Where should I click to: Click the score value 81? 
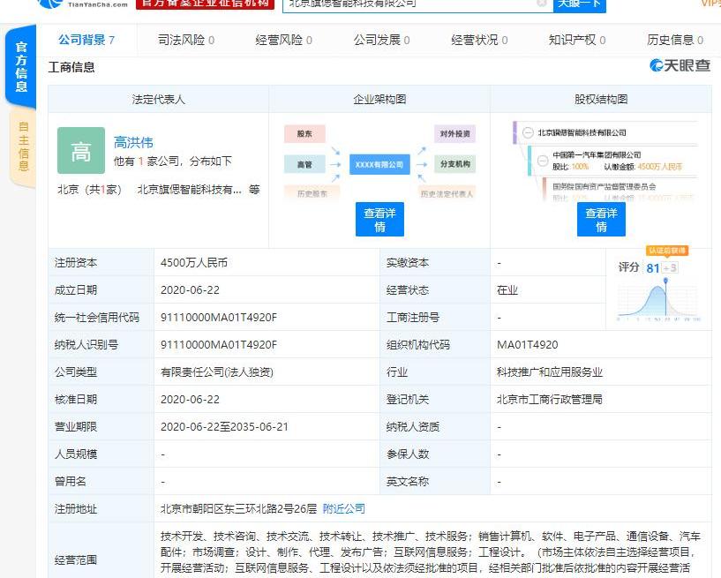(653, 268)
